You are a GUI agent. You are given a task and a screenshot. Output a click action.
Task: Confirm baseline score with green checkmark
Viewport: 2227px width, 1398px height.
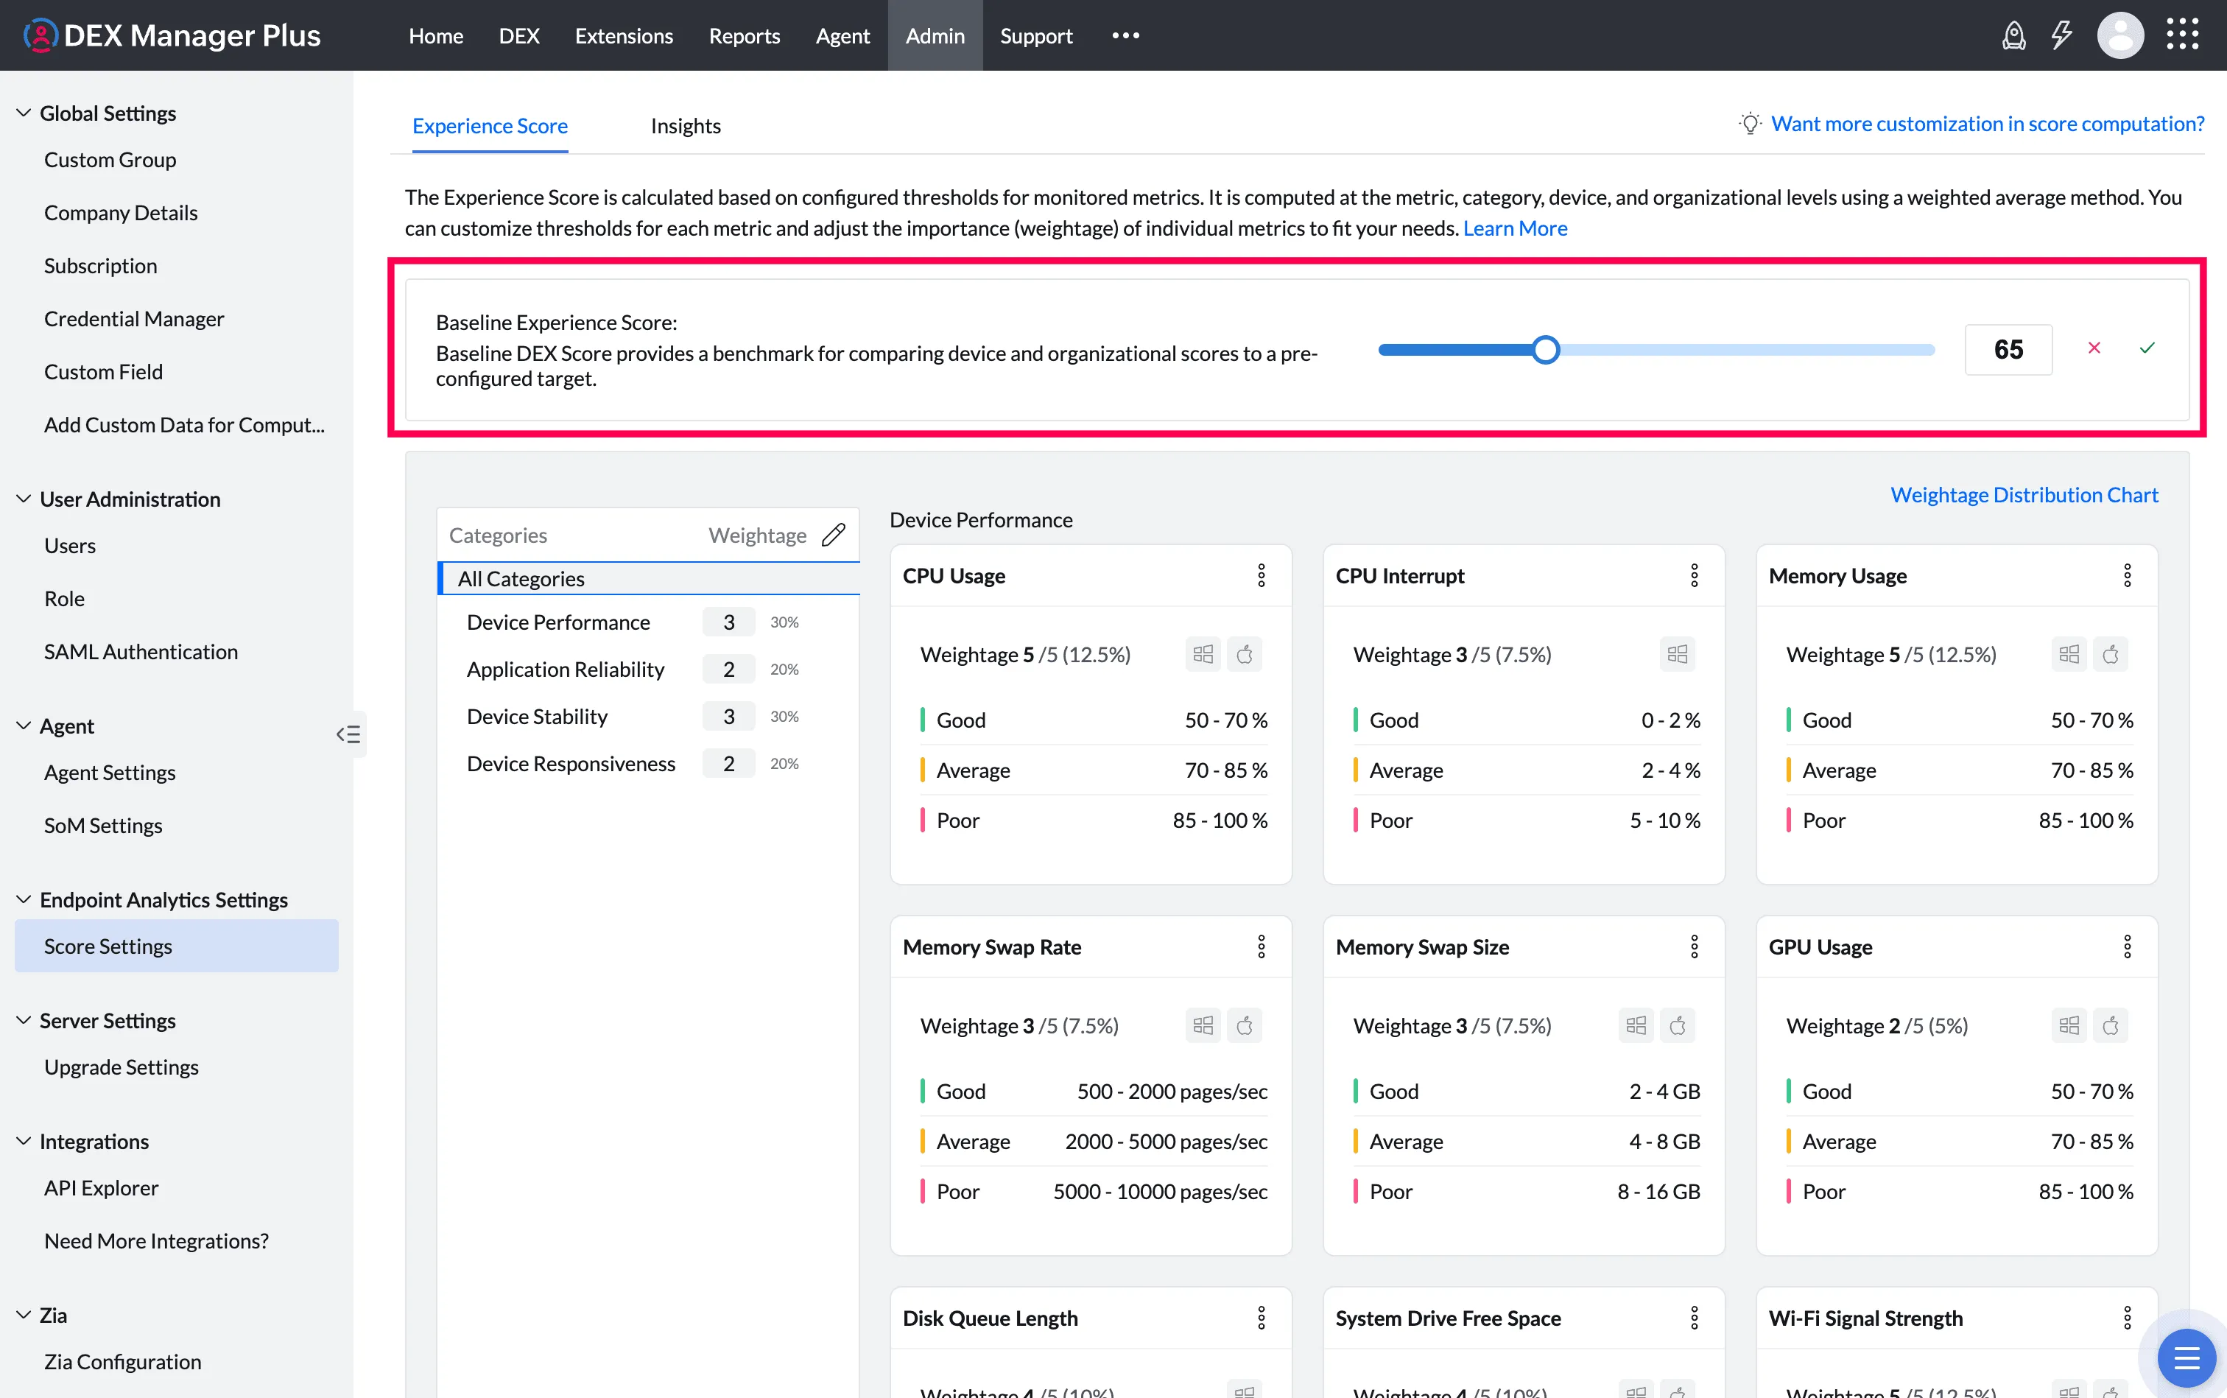(2147, 348)
